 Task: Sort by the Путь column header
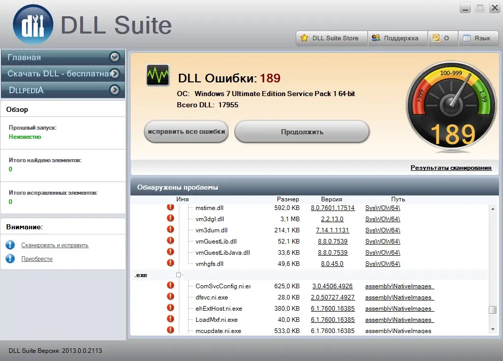398,199
